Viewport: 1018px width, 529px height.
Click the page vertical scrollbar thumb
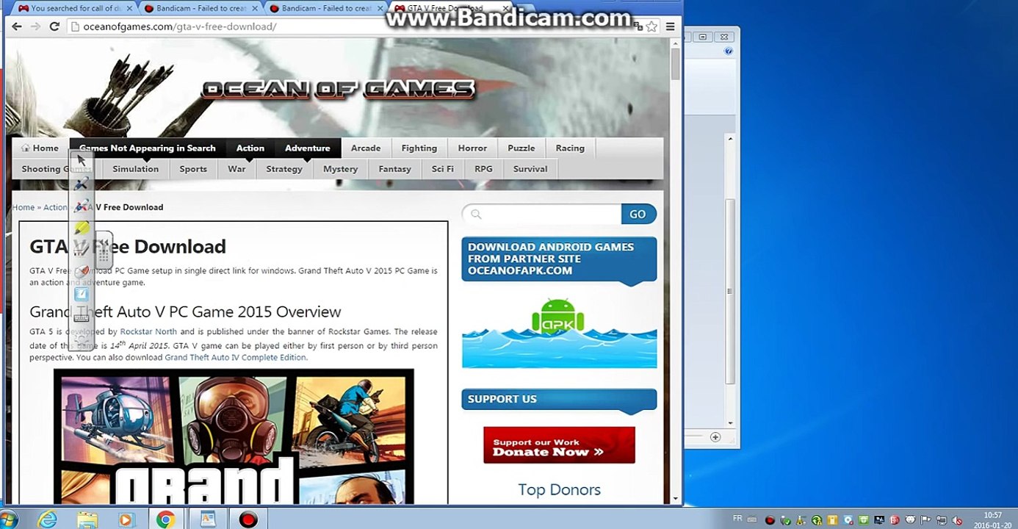(675, 65)
